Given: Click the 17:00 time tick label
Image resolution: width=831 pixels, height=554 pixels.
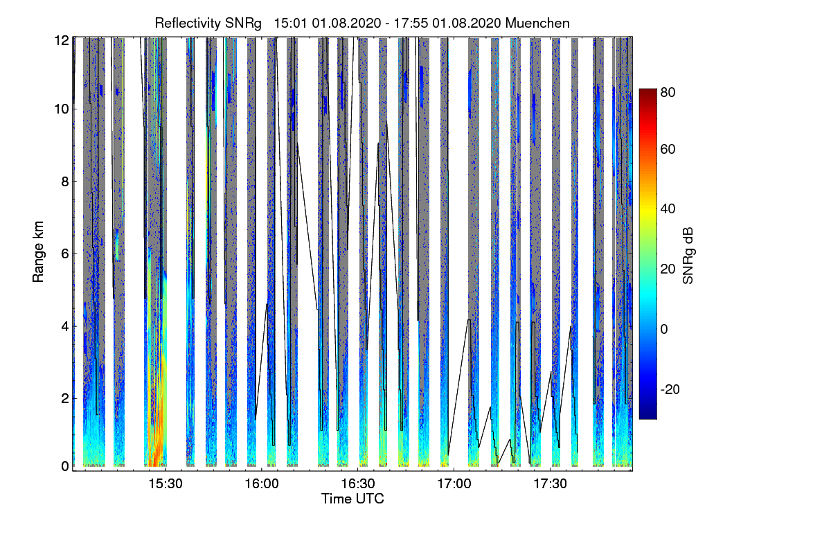Looking at the screenshot, I should click(x=454, y=484).
